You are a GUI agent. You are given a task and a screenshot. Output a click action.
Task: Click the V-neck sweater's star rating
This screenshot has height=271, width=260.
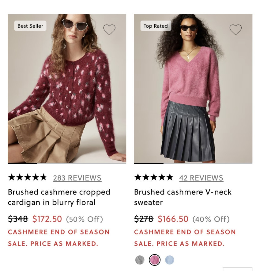(x=153, y=177)
